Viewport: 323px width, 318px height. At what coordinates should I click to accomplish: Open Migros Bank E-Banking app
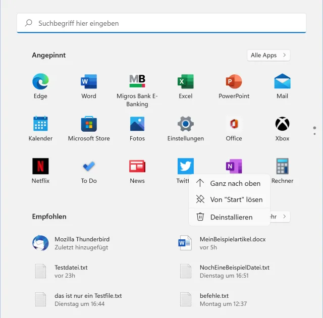pos(137,90)
